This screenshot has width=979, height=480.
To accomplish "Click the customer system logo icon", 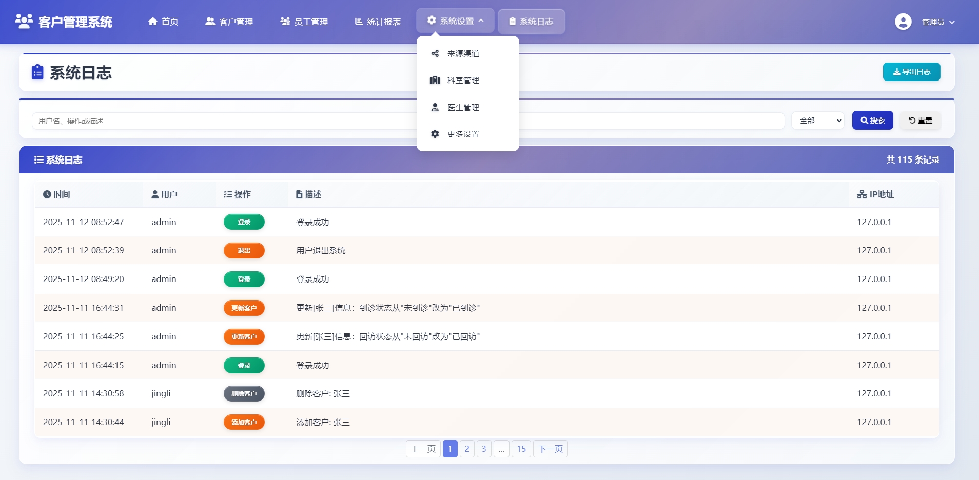I will pos(24,22).
